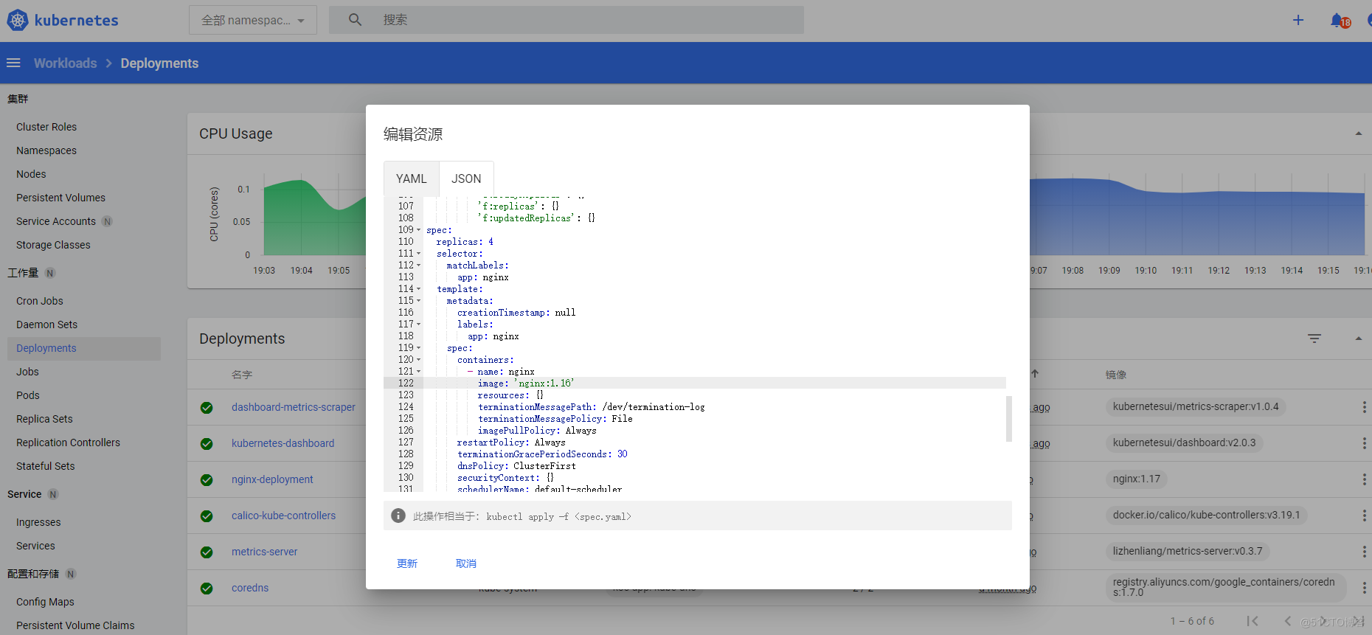Click the plus create resource icon
1372x635 pixels.
click(x=1298, y=20)
